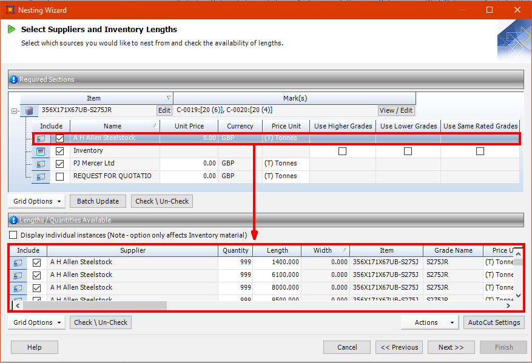Click the unit price field for PJ Mercer Ltd
Screen dimensions: 532x363
[189, 164]
